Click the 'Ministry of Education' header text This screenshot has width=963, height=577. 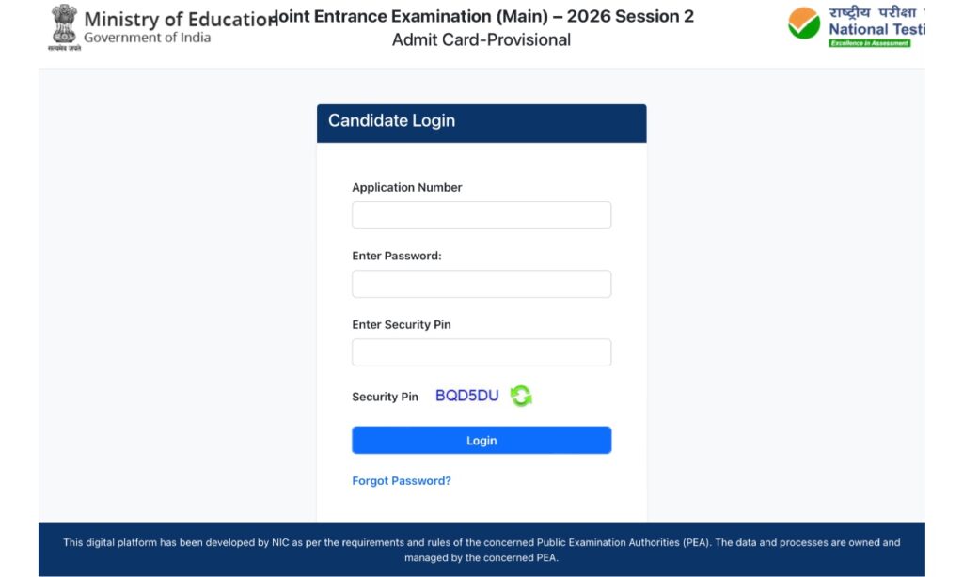pyautogui.click(x=174, y=19)
